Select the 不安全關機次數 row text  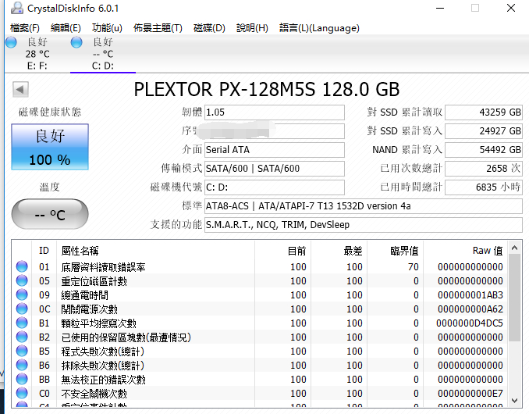point(94,394)
